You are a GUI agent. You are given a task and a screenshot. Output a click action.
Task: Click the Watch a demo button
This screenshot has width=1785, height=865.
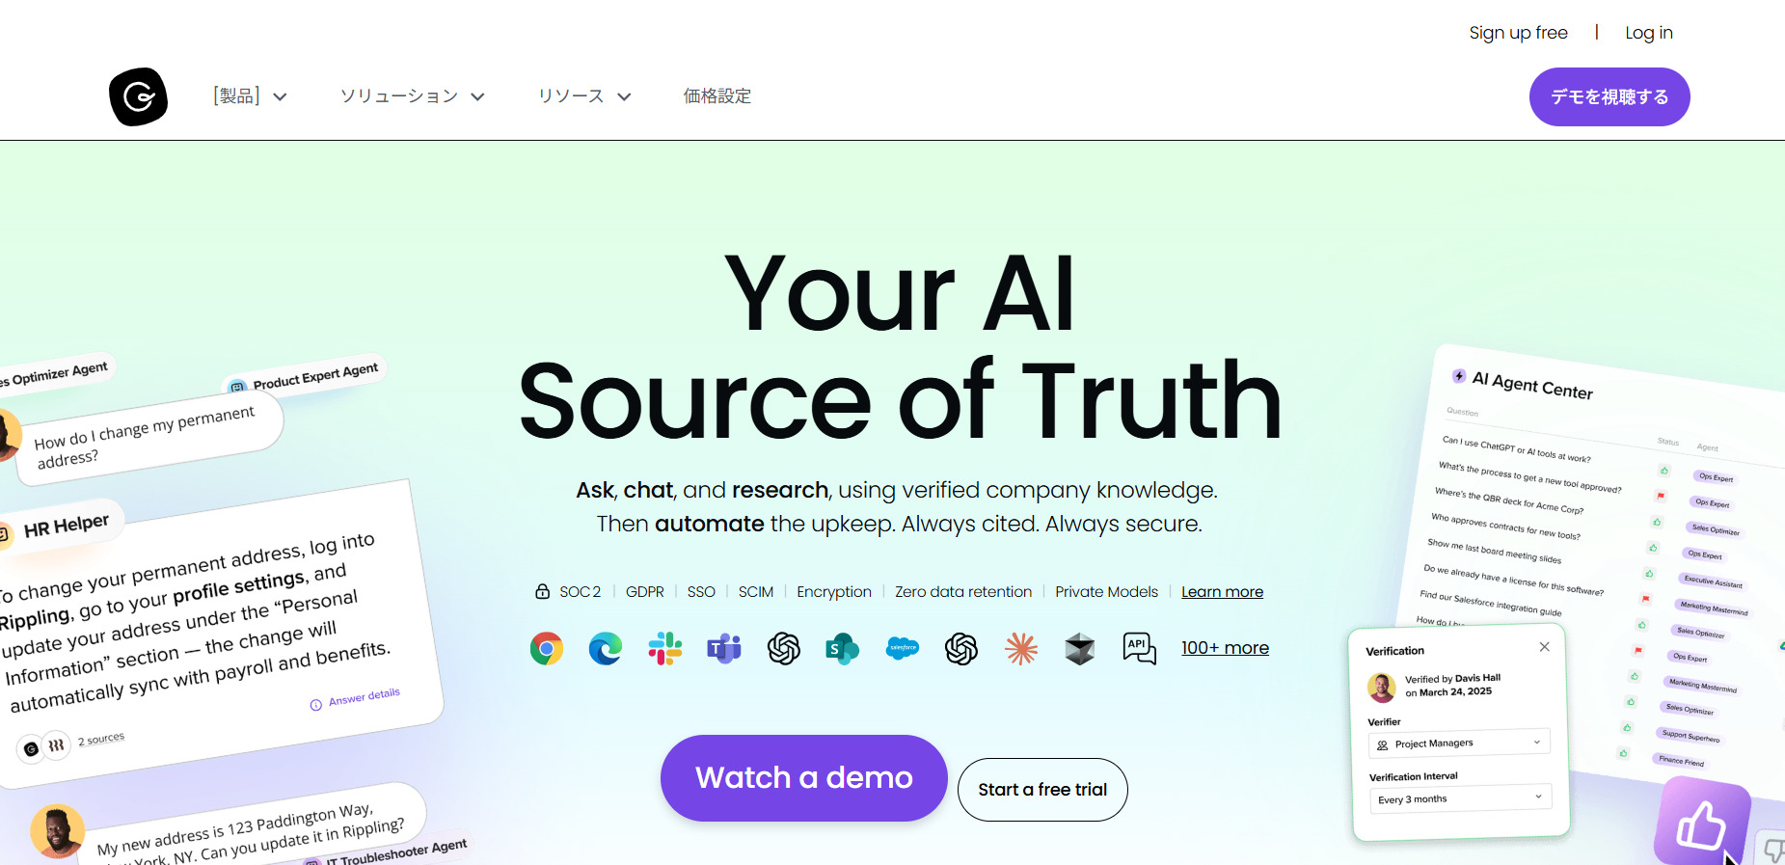(804, 778)
